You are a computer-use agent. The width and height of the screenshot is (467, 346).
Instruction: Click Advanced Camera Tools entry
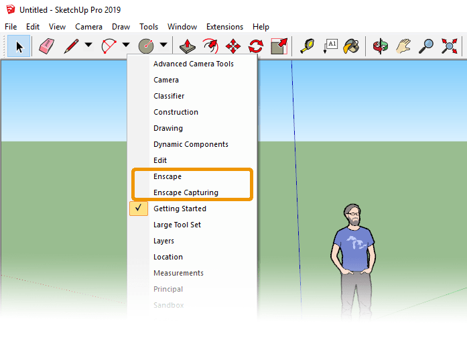pyautogui.click(x=193, y=64)
